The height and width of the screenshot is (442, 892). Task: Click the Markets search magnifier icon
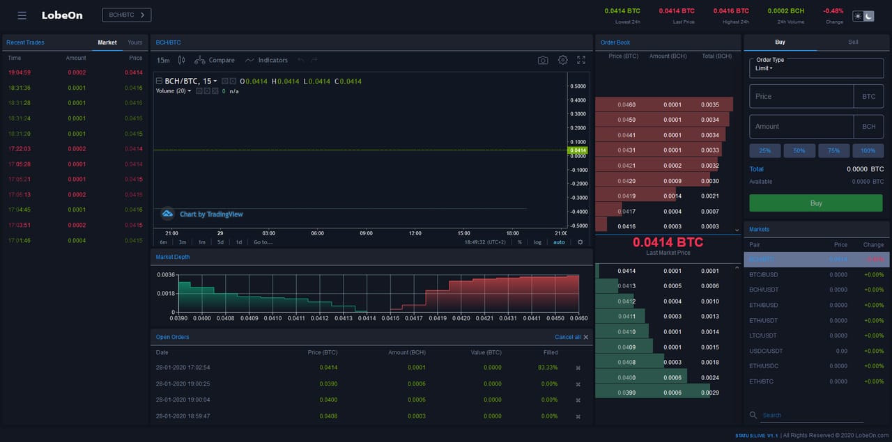[753, 415]
